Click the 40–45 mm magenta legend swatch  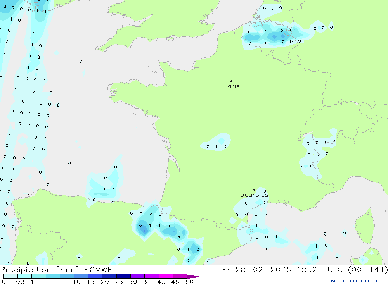click(166, 276)
